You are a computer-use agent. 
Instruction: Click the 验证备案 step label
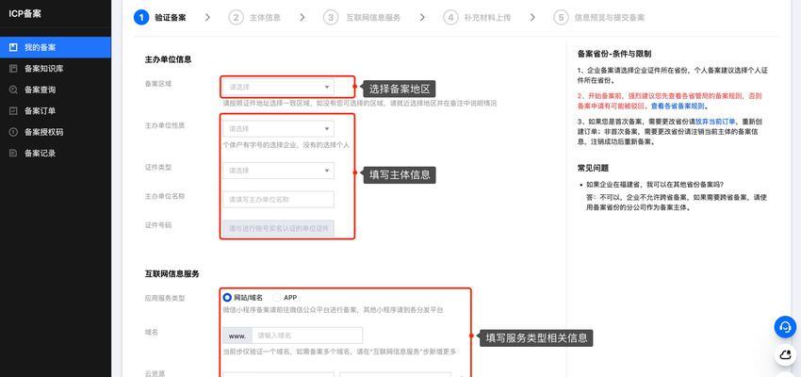tap(171, 17)
